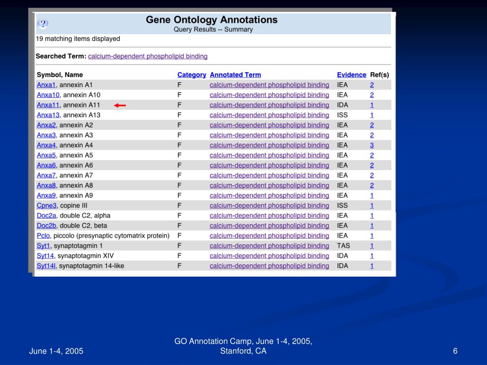Open the Anxa3 gene link
The image size is (487, 365).
point(46,135)
